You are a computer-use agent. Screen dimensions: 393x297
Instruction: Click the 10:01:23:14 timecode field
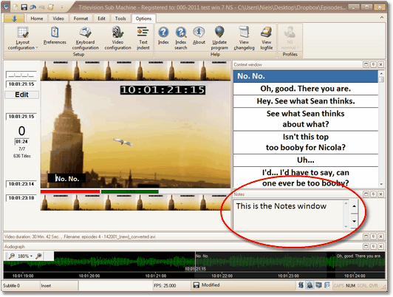21,184
